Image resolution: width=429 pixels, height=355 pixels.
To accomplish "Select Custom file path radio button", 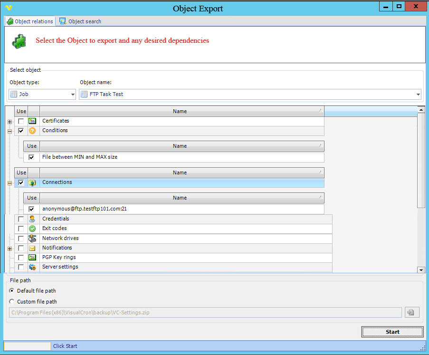I will tap(12, 301).
